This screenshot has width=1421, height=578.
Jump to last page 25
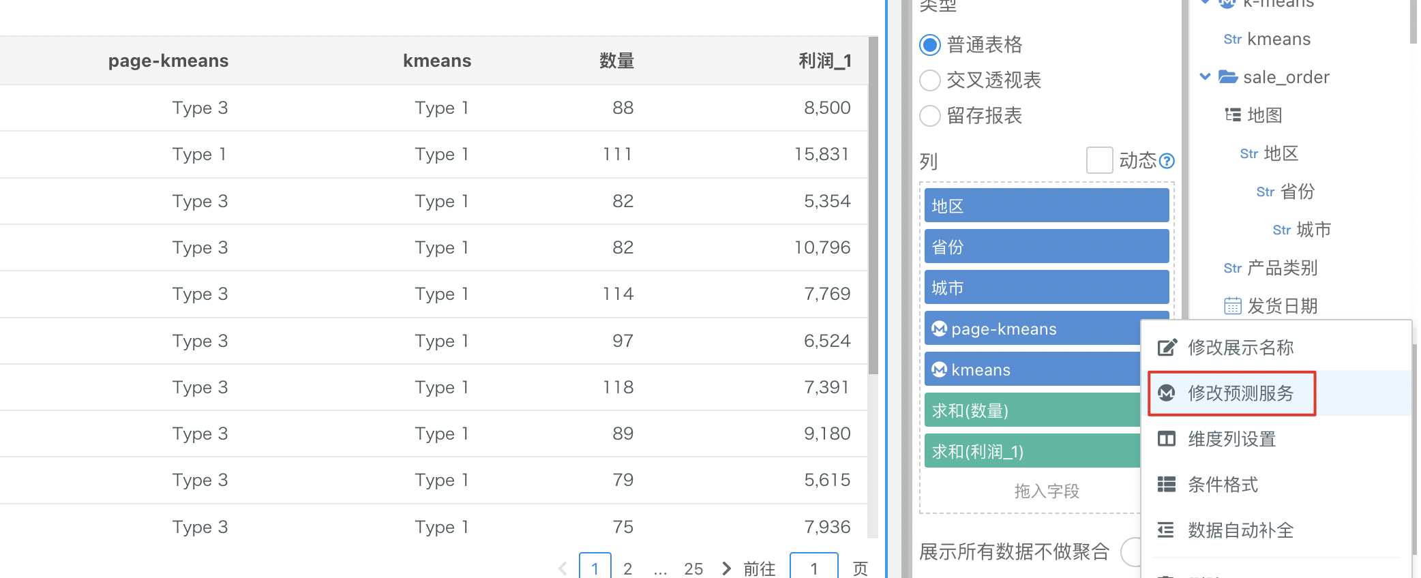[693, 568]
